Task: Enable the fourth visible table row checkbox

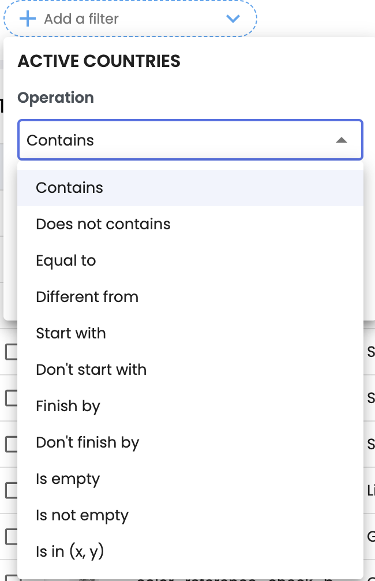Action: click(x=11, y=490)
